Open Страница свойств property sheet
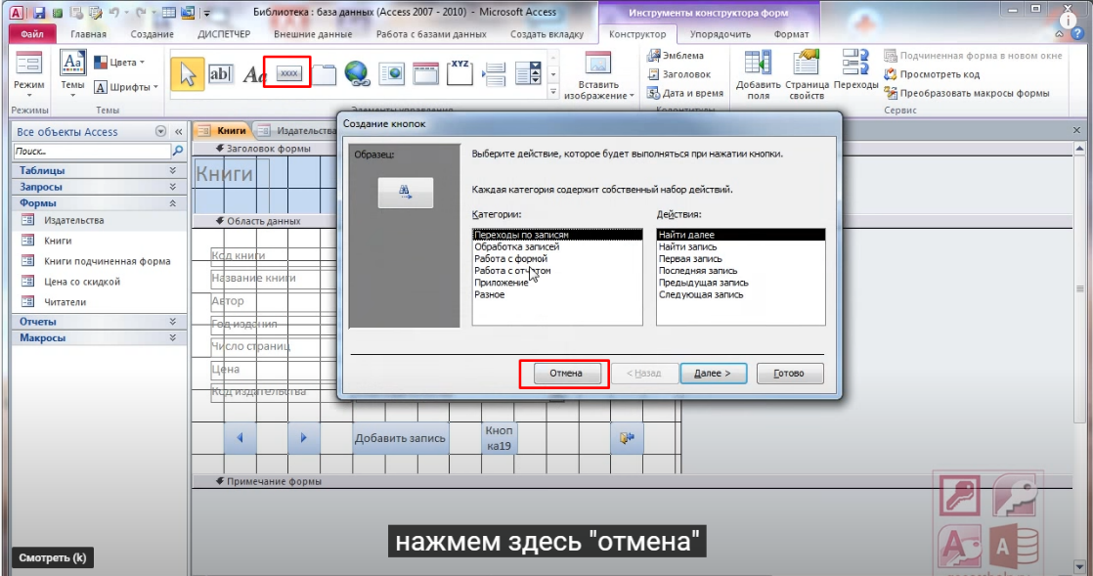Screen dimensions: 1093x576 (x=807, y=74)
